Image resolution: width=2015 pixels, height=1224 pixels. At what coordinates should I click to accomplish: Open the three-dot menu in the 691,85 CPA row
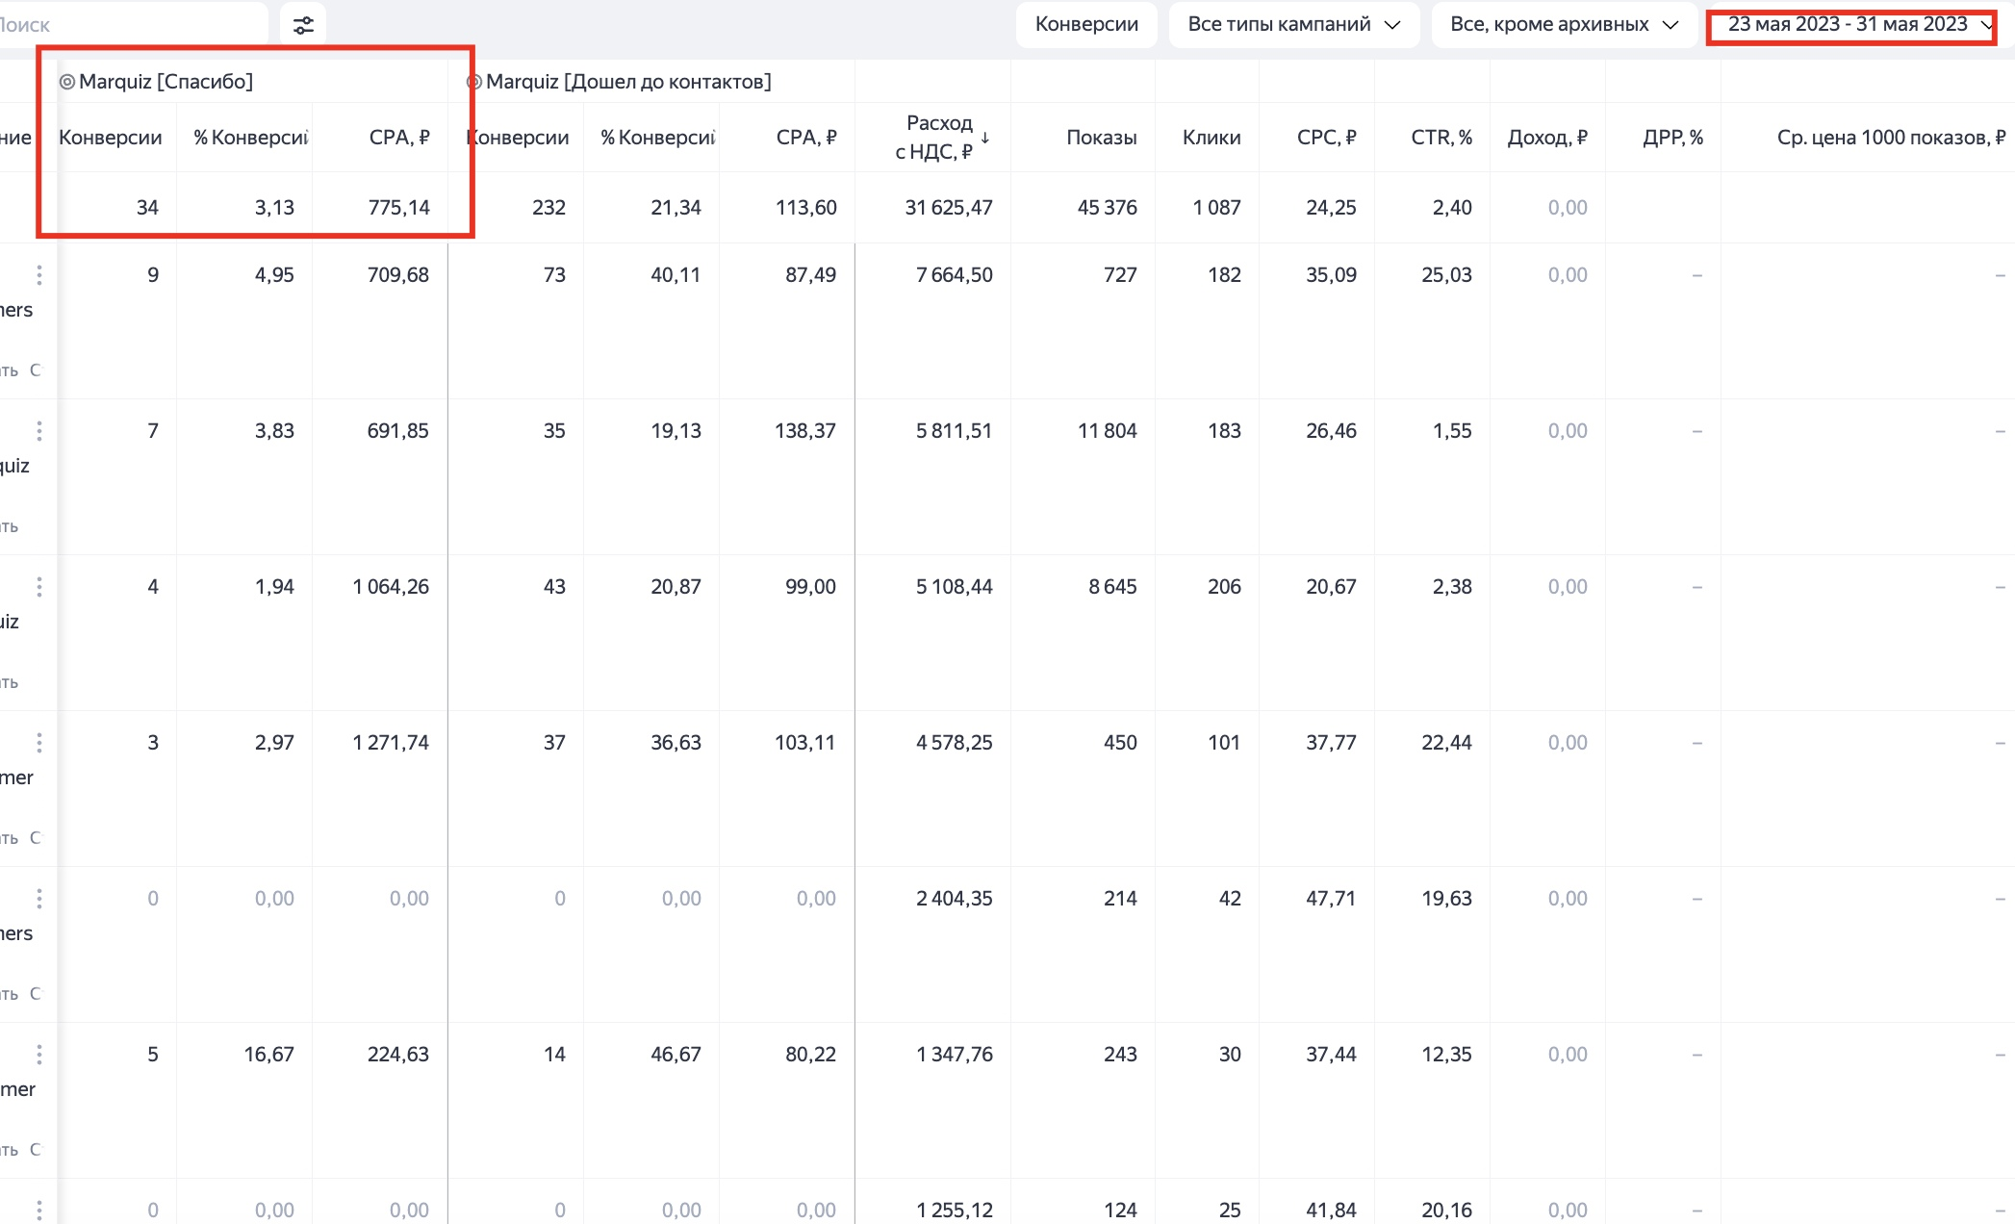point(39,431)
